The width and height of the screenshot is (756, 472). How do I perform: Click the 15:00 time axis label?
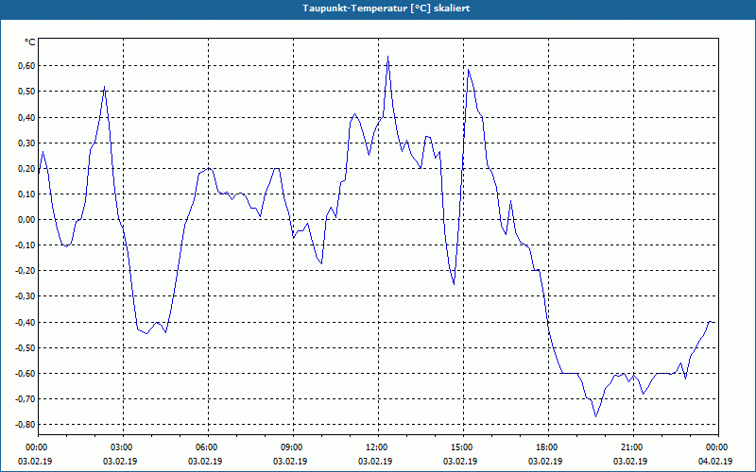[x=464, y=447]
